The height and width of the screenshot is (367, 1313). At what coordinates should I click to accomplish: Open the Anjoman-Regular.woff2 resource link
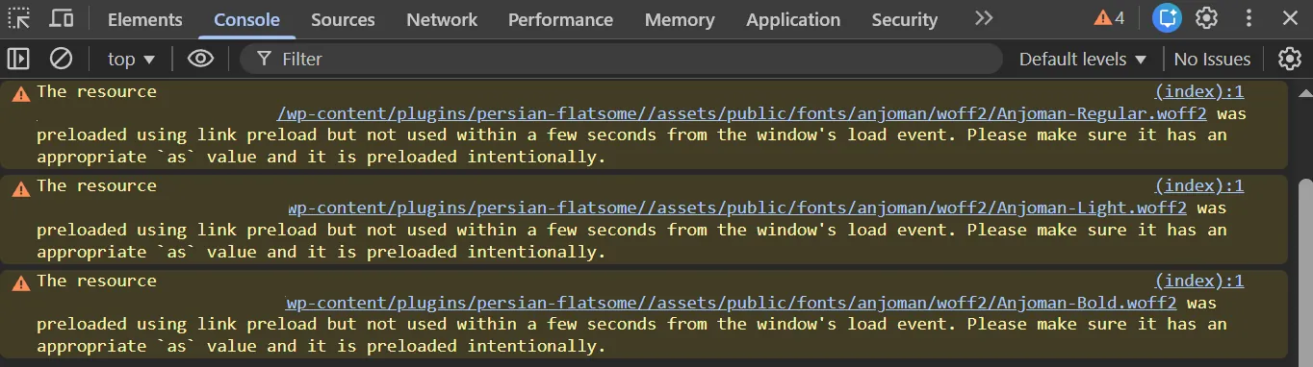coord(741,113)
